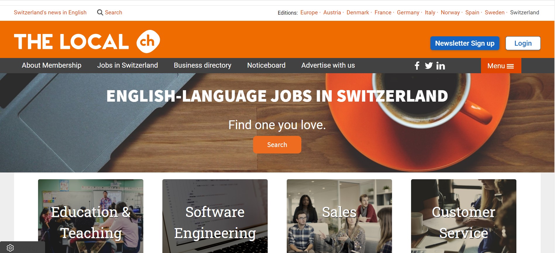Screen dimensions: 555x253
Task: Click the Newsletter Sign up button
Action: [465, 43]
